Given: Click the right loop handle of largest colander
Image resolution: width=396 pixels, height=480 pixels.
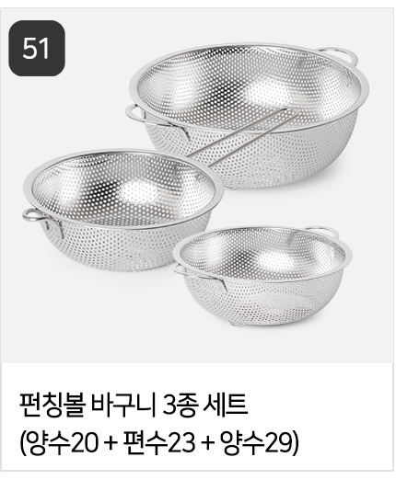Looking at the screenshot, I should (x=339, y=56).
